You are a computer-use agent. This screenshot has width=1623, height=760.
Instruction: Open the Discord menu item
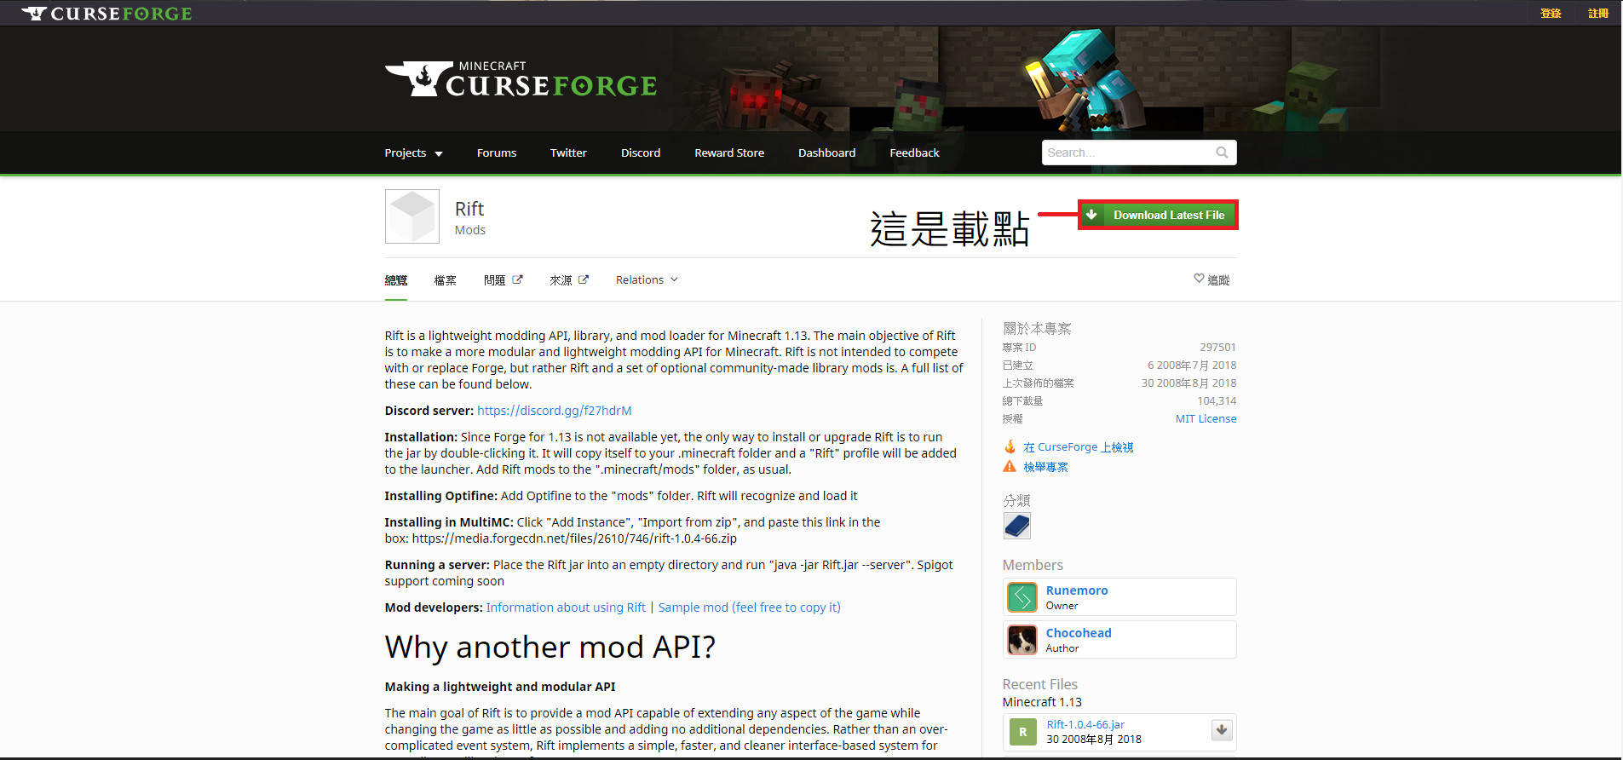[x=641, y=153]
